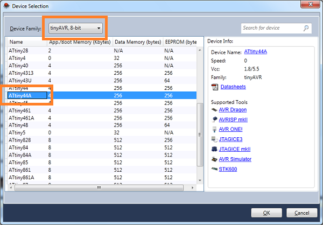Click the Cancel button
Viewport: 323px width, 225px height.
[302, 213]
